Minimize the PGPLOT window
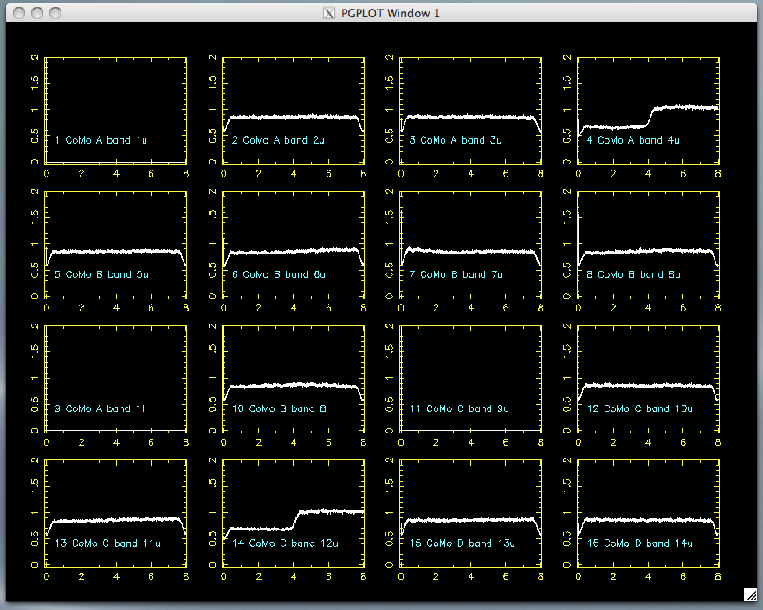 coord(36,13)
